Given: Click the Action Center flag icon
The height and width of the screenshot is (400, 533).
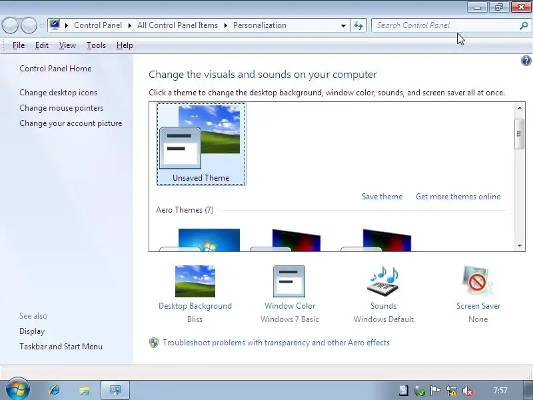Looking at the screenshot, I should [436, 391].
